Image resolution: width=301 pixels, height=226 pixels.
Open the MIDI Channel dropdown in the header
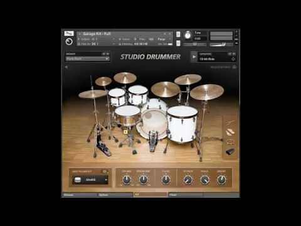tap(96, 44)
